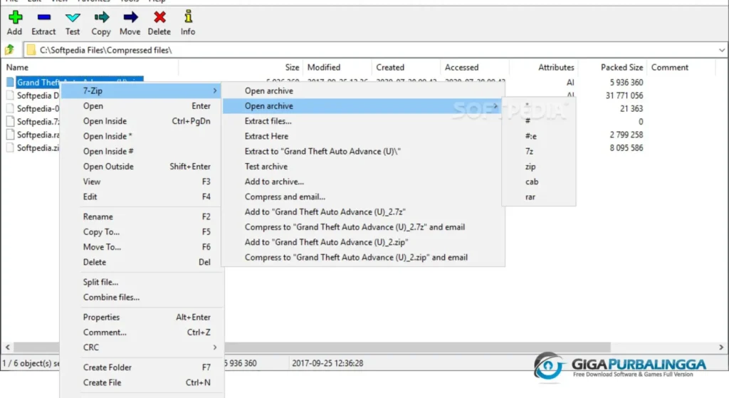The width and height of the screenshot is (729, 398).
Task: Click the blue Extract toolbar icon
Action: [x=43, y=18]
